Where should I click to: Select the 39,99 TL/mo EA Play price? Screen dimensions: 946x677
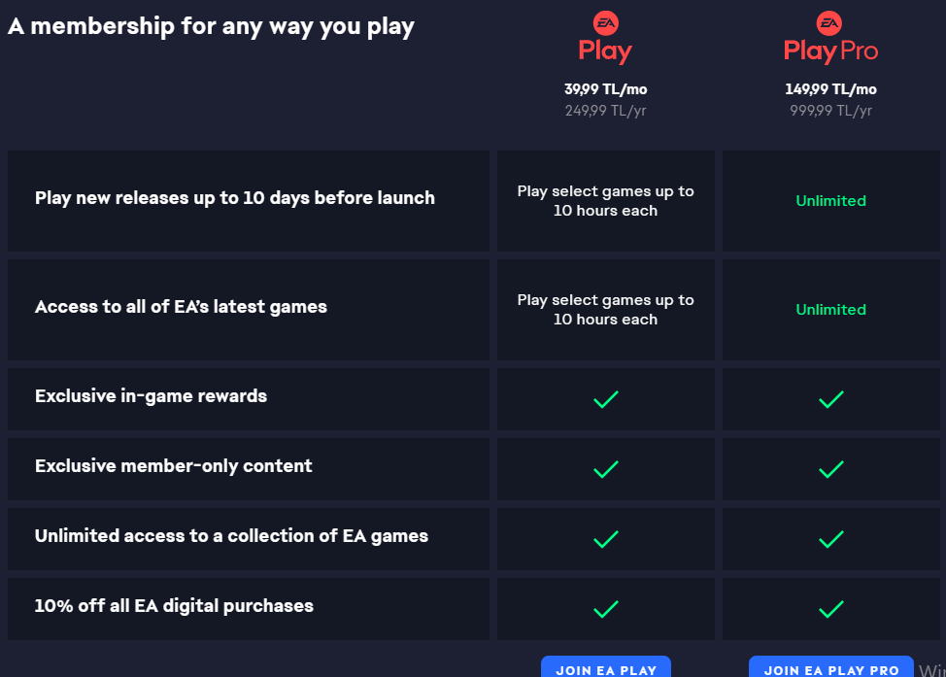605,89
